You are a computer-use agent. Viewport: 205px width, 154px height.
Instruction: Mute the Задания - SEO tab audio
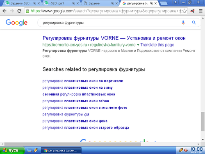pos(34,3)
